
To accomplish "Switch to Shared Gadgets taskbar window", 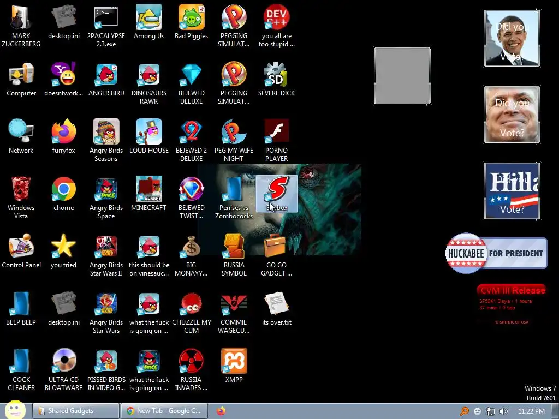I will tap(75, 411).
